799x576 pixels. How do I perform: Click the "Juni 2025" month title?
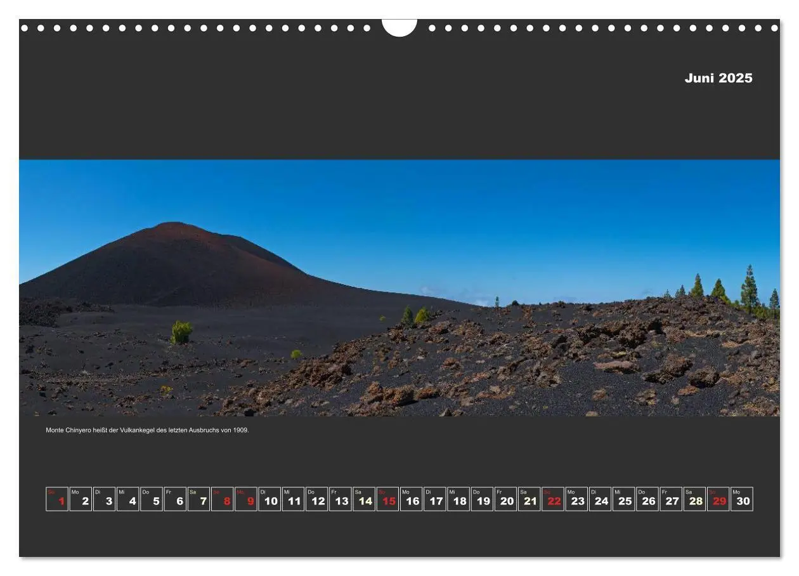[718, 78]
